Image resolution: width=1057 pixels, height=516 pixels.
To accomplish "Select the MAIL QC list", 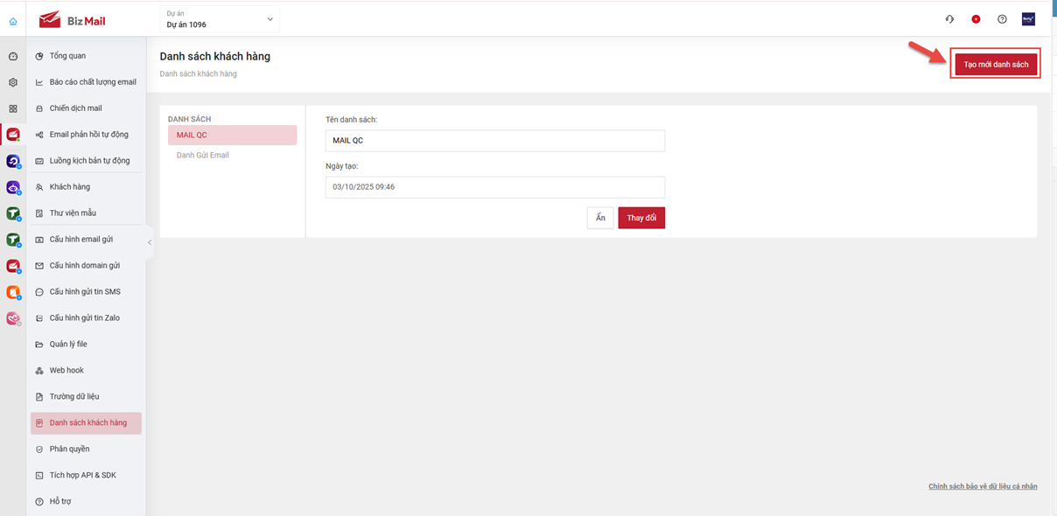I will coord(232,135).
